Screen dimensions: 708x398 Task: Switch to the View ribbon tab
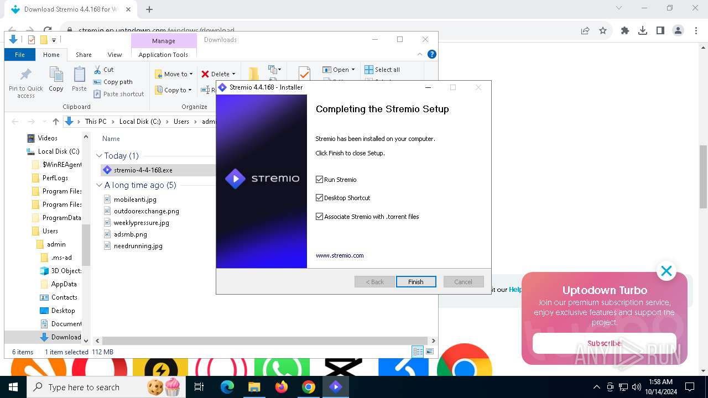pos(114,55)
